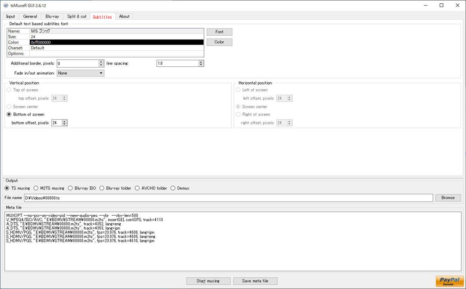Click the File name input field

228,198
